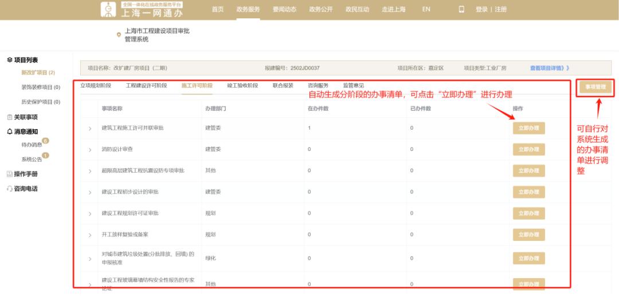Expand the 开工放样复验或备案 row

click(89, 235)
